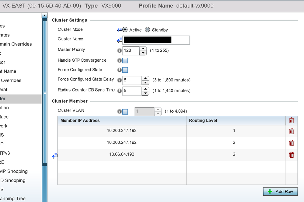The image size is (304, 202).
Task: Click the Cluster Name text field
Action: coord(156,40)
